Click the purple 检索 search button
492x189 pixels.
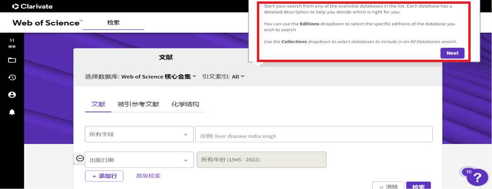point(418,186)
